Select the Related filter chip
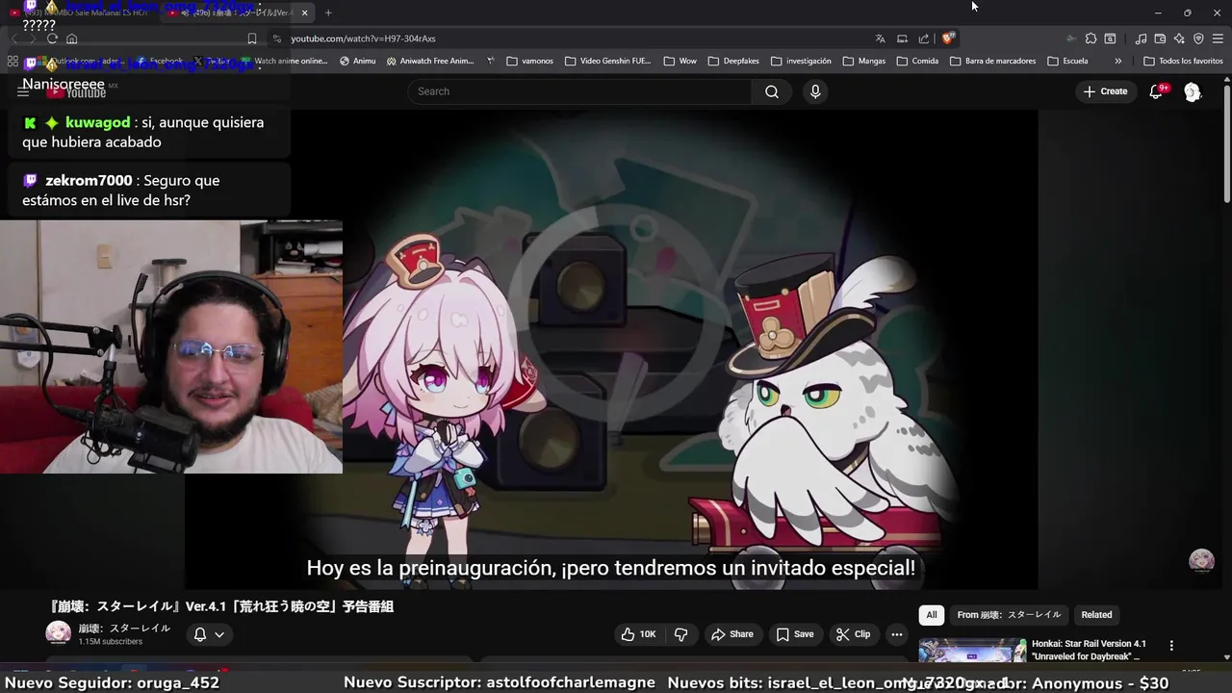 pyautogui.click(x=1096, y=615)
